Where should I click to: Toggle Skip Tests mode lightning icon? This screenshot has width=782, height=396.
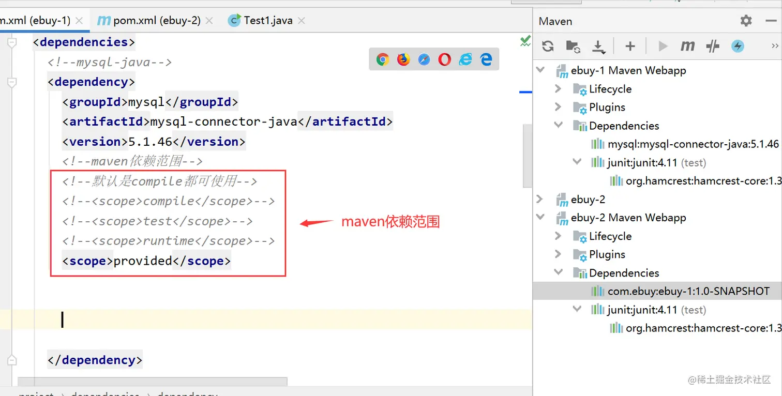[x=738, y=46]
